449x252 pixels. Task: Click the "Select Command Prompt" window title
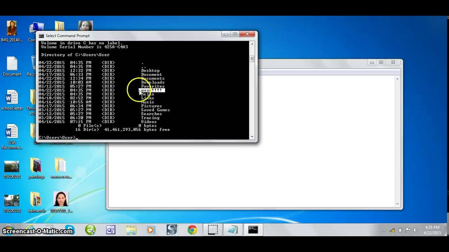(68, 36)
